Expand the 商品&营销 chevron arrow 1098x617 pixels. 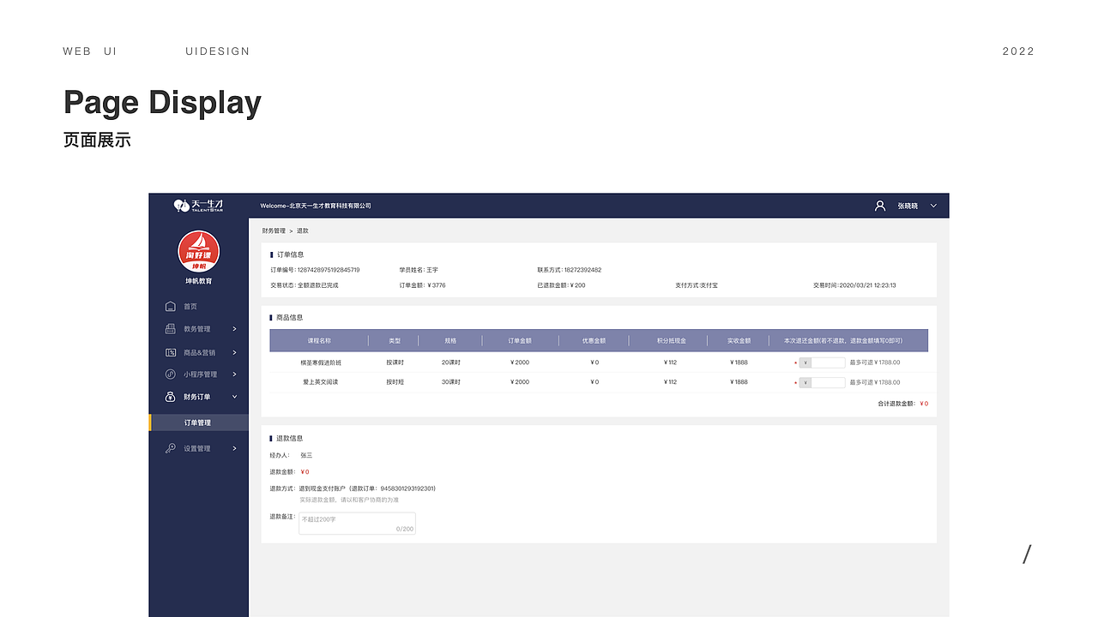click(234, 352)
